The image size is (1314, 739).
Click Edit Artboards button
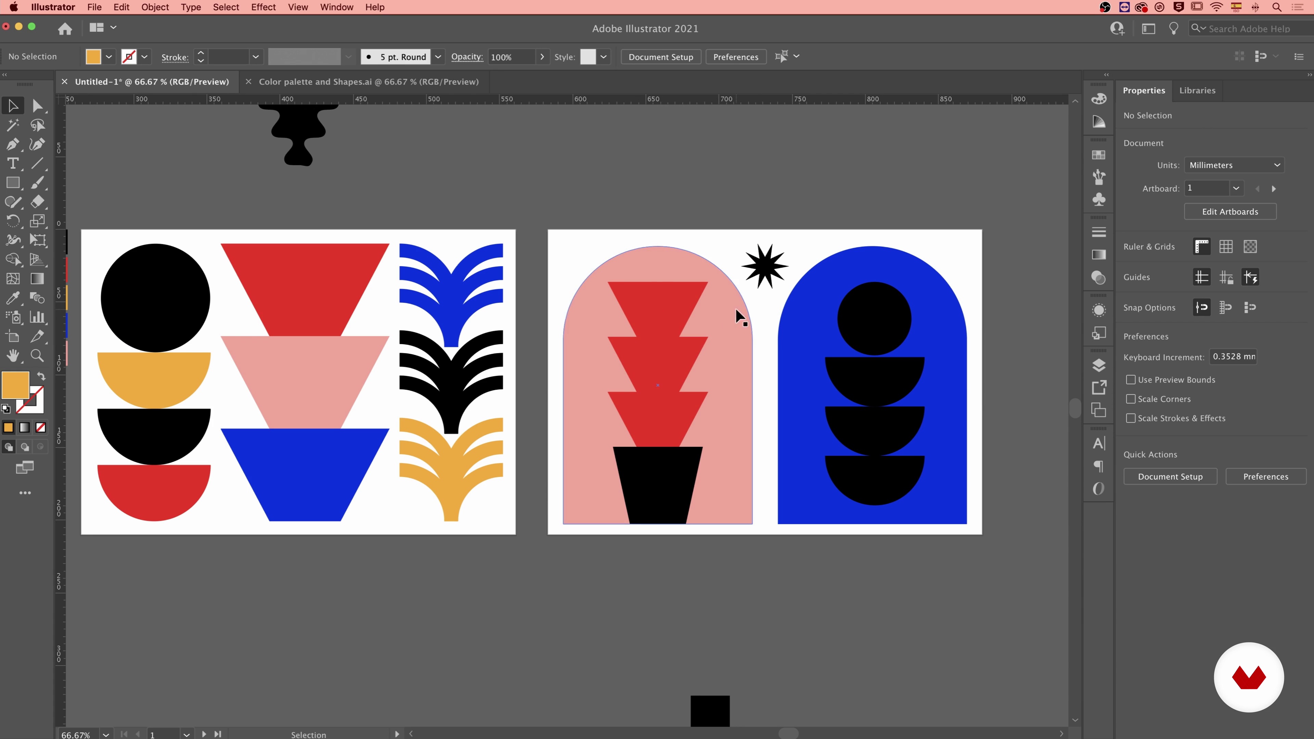pyautogui.click(x=1230, y=212)
